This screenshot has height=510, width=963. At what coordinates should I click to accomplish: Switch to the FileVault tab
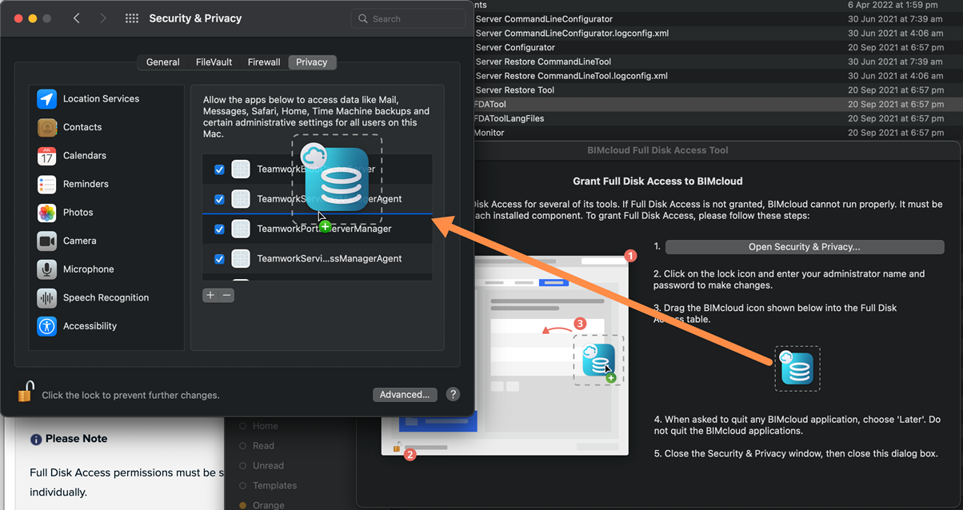214,62
